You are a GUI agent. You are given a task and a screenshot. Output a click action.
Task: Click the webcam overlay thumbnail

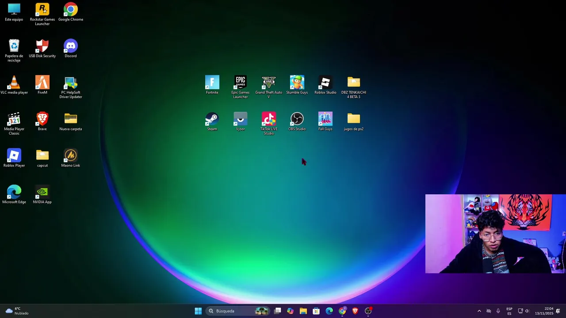(x=495, y=234)
